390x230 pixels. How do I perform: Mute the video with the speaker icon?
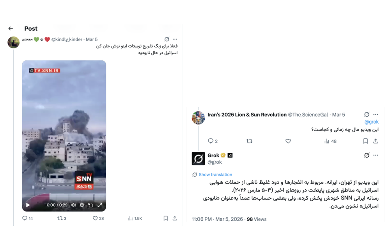click(73, 205)
